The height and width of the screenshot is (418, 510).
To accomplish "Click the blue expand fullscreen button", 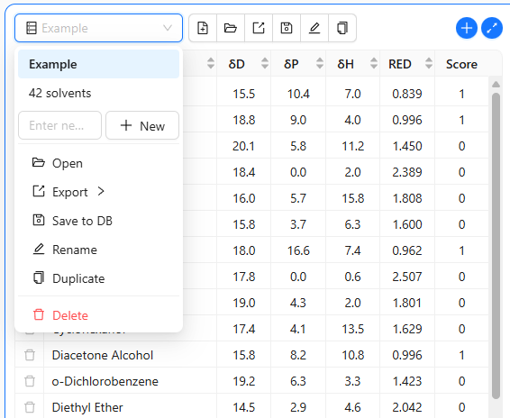I will click(492, 28).
